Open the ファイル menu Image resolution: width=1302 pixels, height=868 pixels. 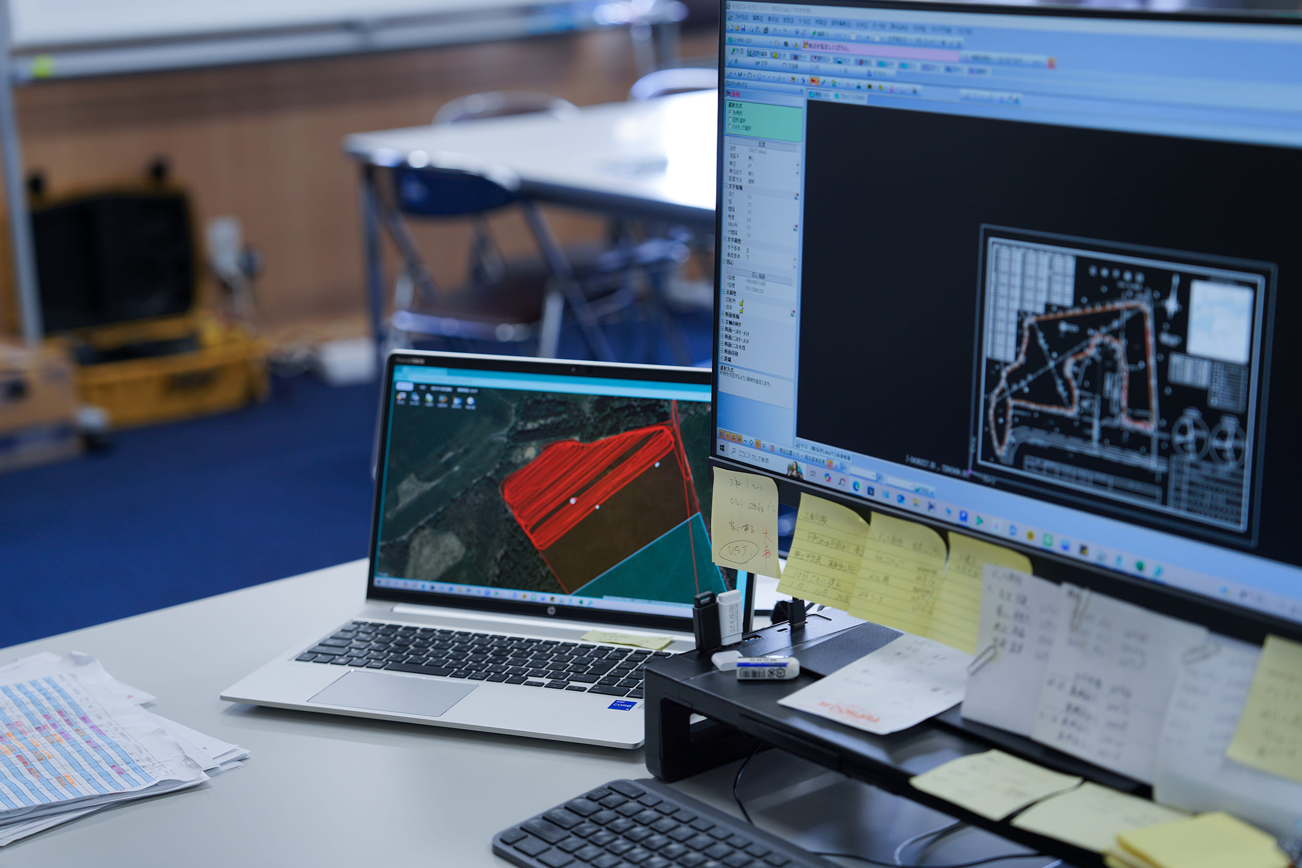(742, 17)
